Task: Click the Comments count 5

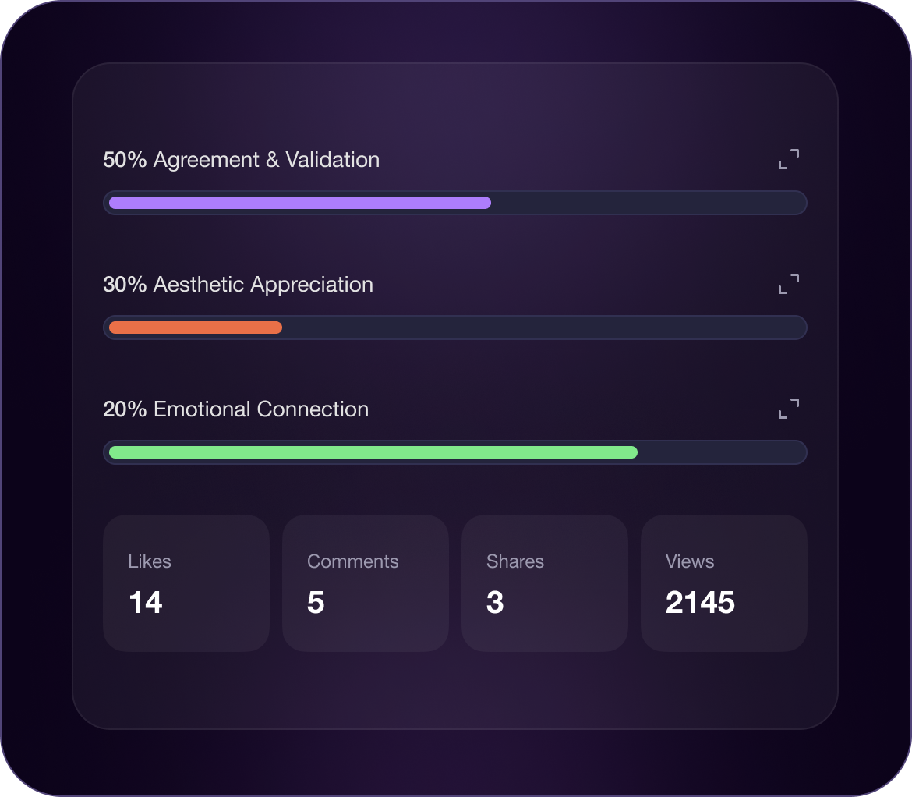Action: click(316, 602)
